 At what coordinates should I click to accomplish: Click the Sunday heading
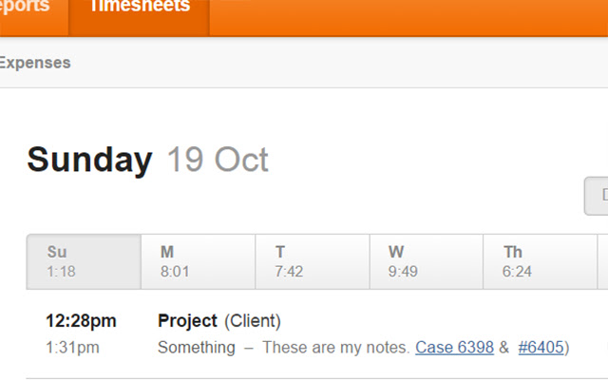point(89,160)
